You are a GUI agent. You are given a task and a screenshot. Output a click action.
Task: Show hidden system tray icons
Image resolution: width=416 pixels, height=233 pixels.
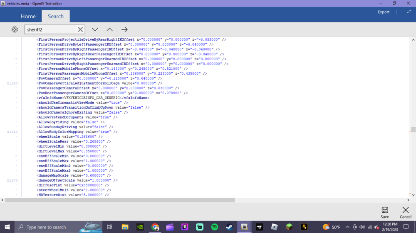[347, 227]
